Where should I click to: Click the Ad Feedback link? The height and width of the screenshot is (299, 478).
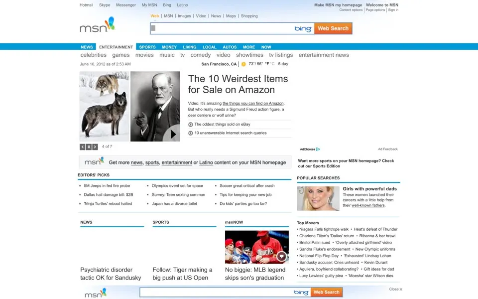pos(388,149)
